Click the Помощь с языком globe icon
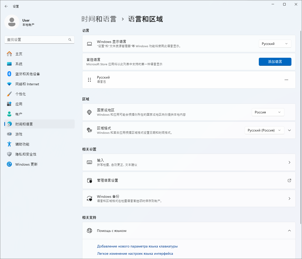Screen dimensions: 302x259 [89, 231]
